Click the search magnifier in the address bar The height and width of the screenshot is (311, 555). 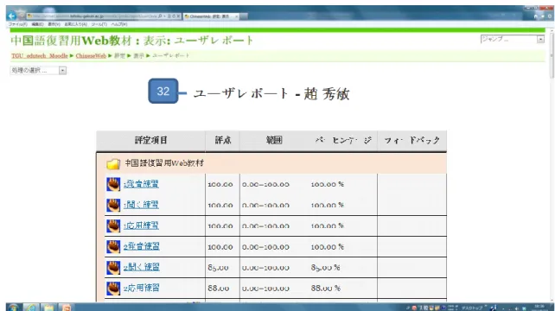pyautogui.click(x=160, y=16)
